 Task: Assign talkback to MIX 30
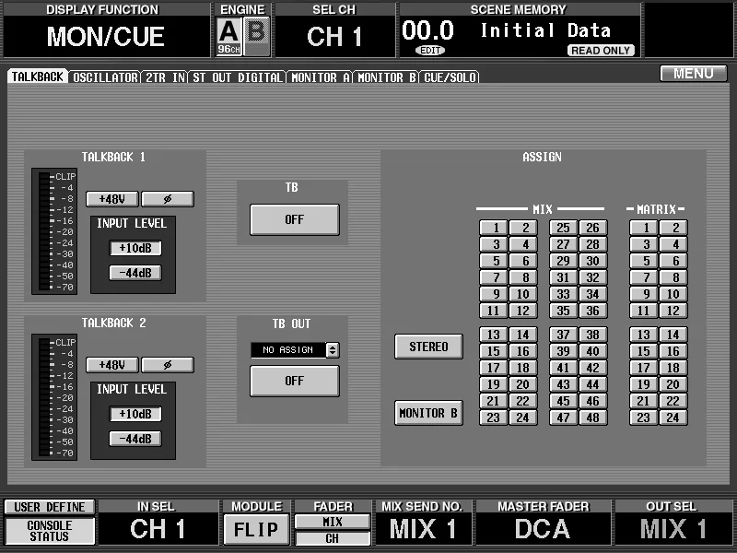pyautogui.click(x=593, y=261)
